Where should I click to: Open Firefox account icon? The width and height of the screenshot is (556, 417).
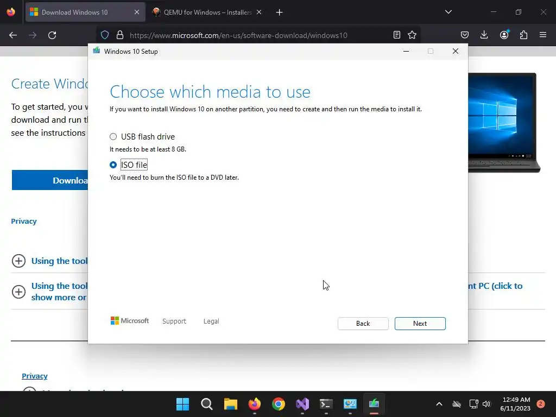click(x=504, y=35)
